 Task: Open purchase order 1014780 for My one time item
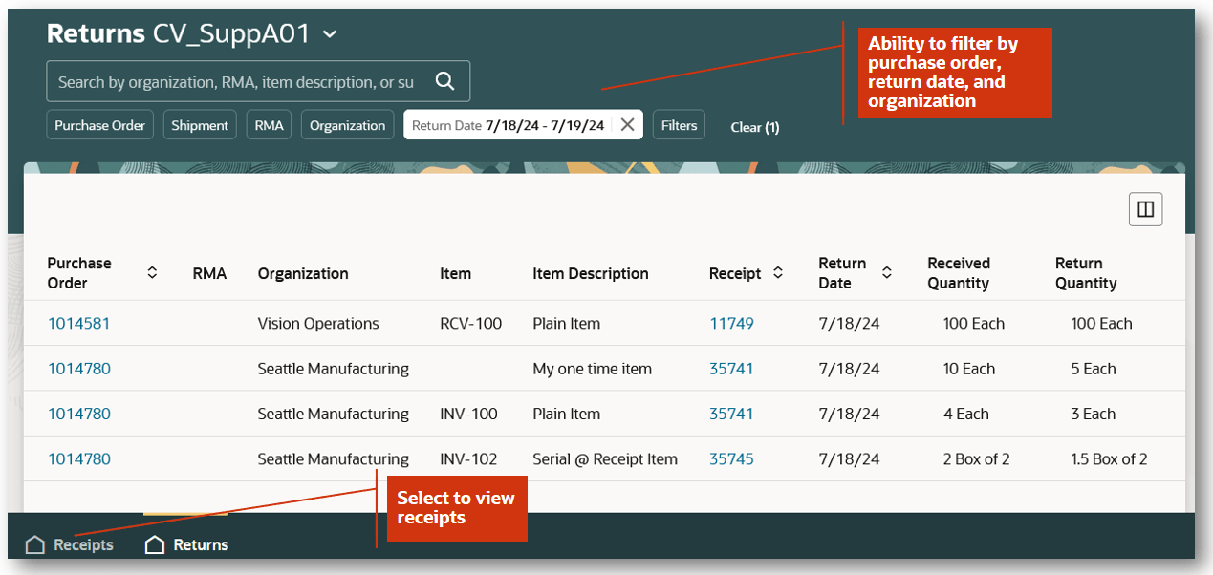tap(79, 369)
